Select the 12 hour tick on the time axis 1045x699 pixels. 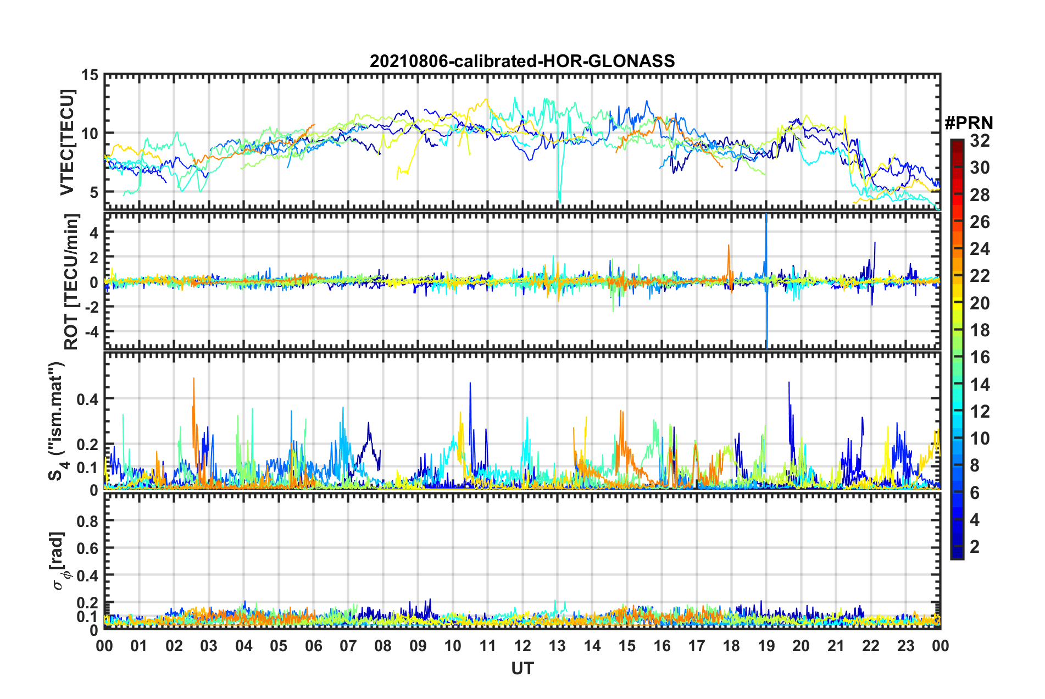click(x=522, y=646)
